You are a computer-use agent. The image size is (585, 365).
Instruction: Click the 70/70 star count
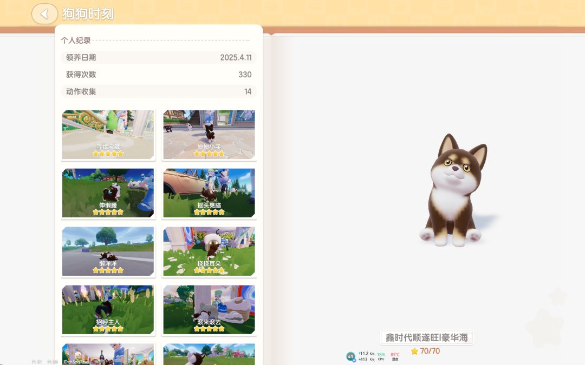click(x=430, y=351)
